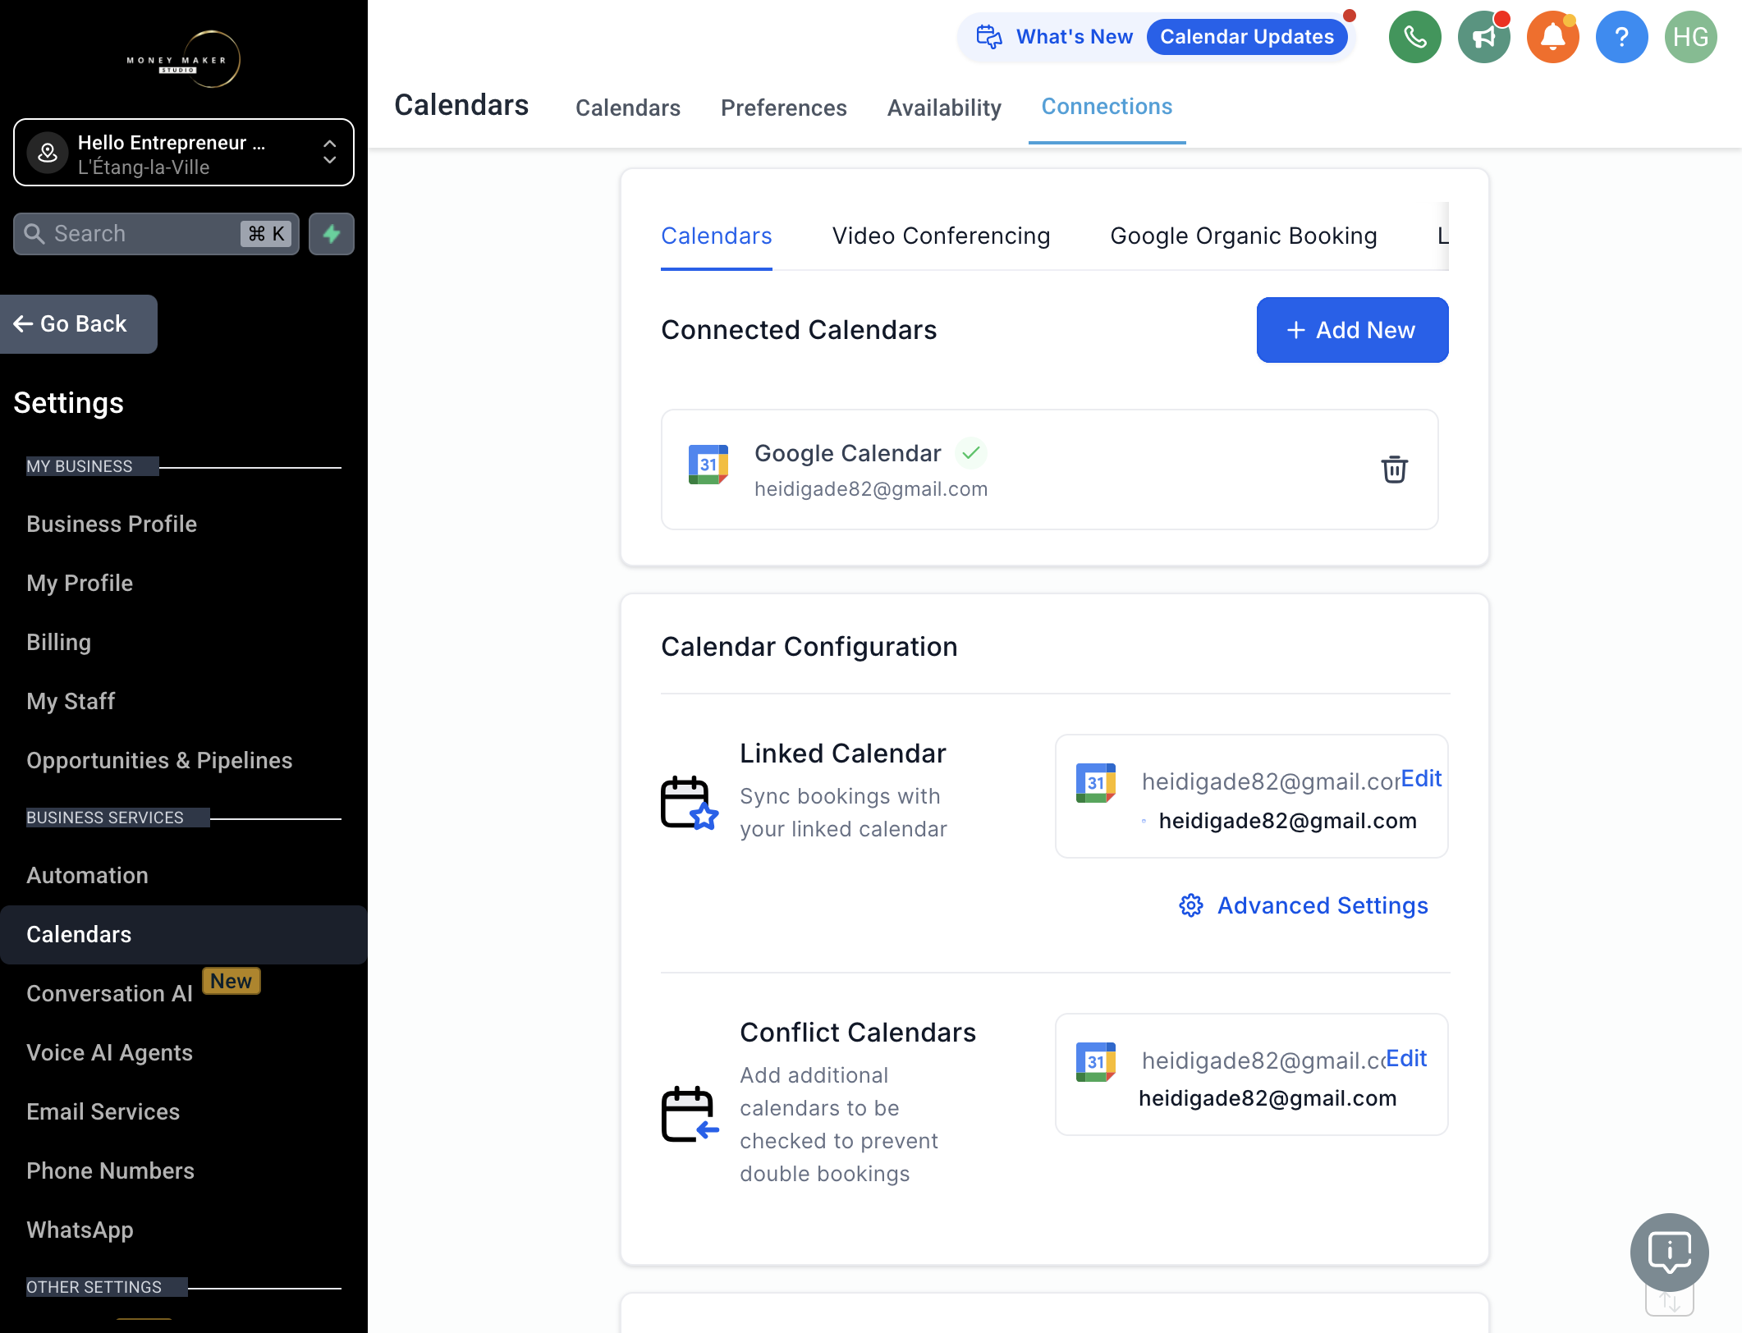
Task: Open the notifications bell
Action: [1552, 37]
